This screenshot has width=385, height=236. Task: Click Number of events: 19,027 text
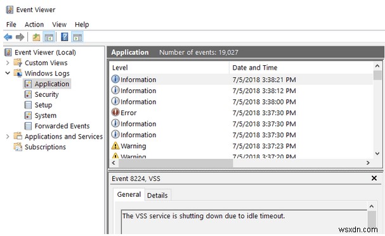tap(199, 53)
